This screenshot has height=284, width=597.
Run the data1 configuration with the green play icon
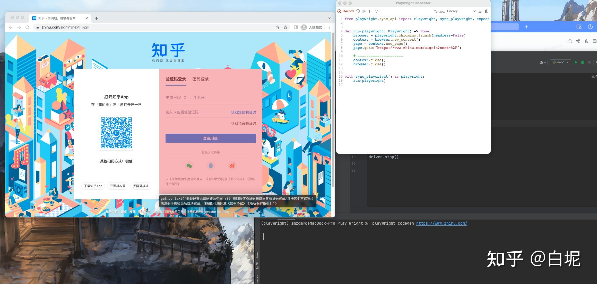pos(576,62)
